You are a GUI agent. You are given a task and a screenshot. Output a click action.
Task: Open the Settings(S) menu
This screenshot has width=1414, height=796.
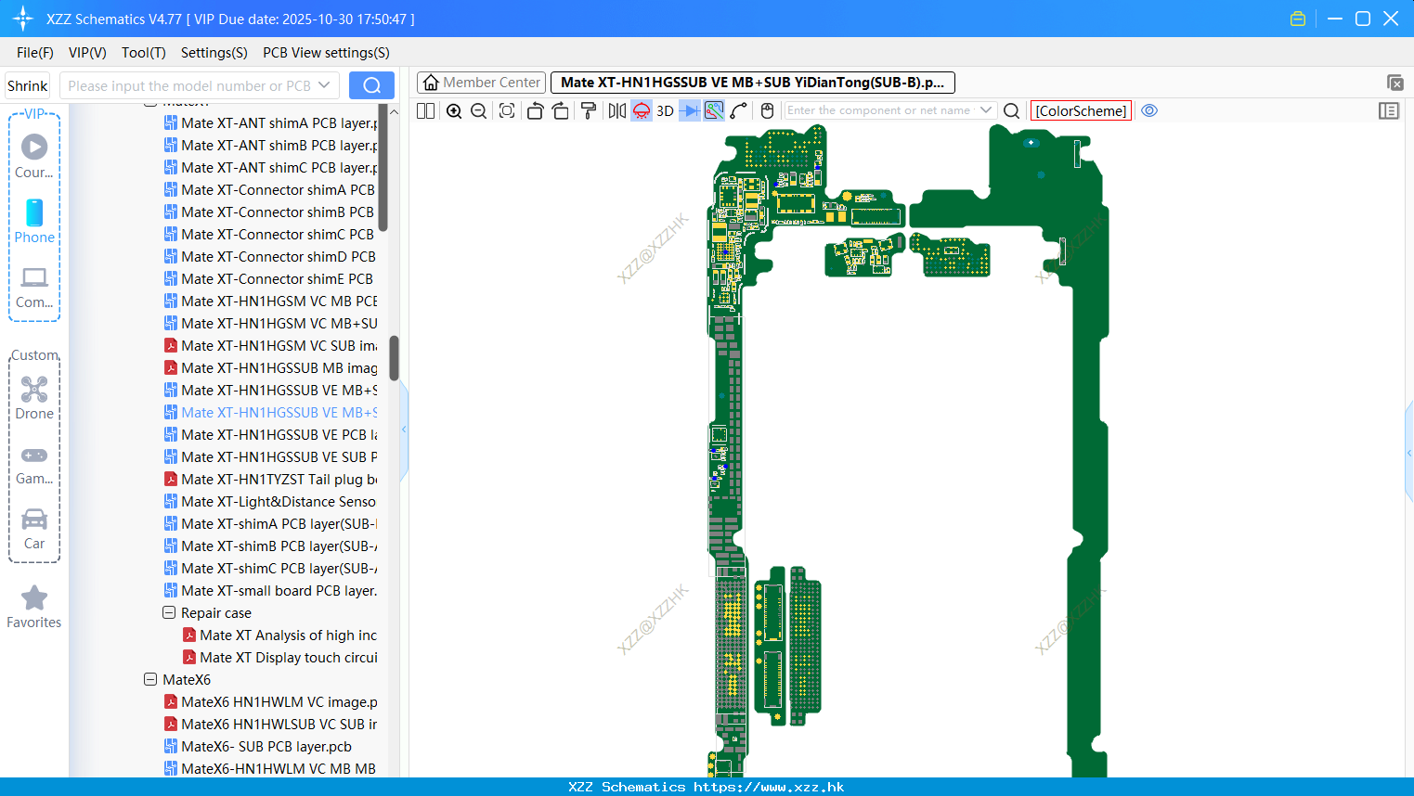[214, 53]
